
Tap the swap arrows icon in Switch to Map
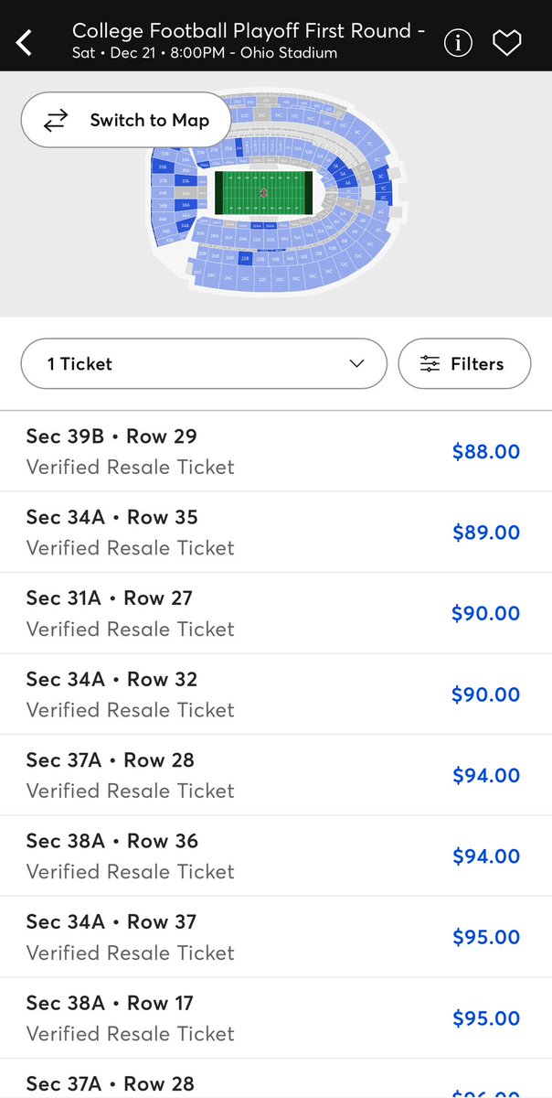pos(57,120)
